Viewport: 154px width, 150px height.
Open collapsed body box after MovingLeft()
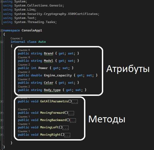[65, 128]
